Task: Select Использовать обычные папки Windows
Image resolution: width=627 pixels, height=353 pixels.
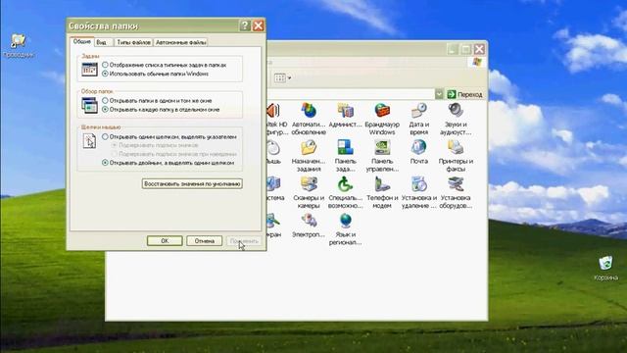Action: pyautogui.click(x=155, y=74)
